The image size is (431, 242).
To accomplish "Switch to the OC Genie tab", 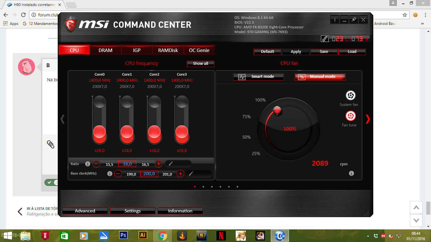I will click(x=199, y=50).
